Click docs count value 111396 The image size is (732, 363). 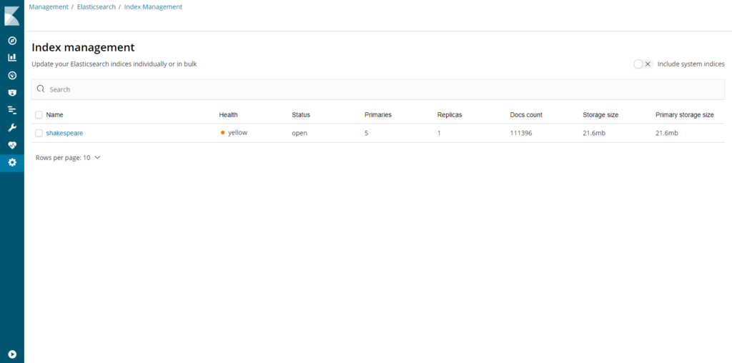click(x=521, y=133)
